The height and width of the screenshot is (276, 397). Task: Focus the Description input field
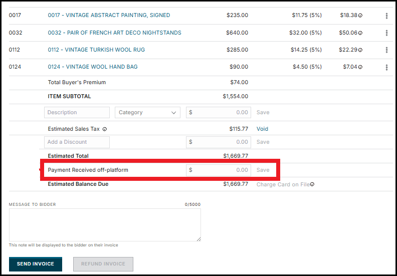pos(77,112)
